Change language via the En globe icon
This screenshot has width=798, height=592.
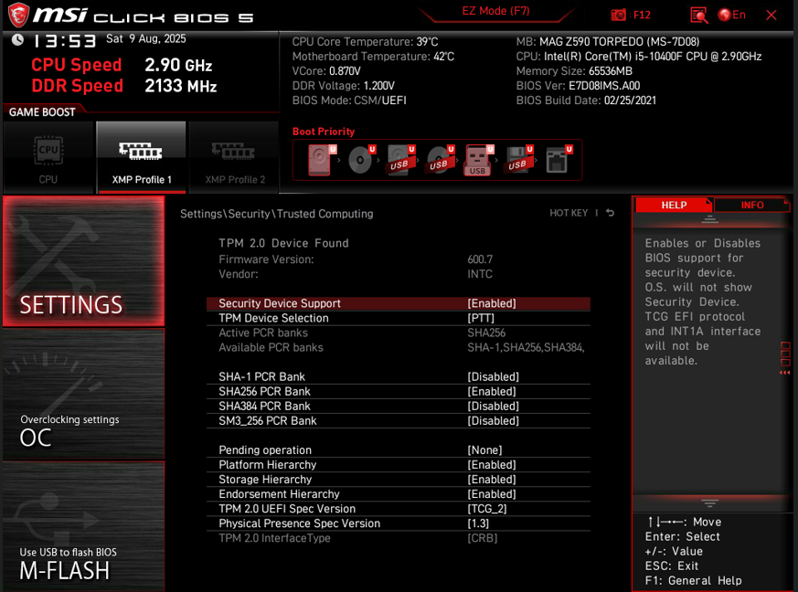[732, 15]
